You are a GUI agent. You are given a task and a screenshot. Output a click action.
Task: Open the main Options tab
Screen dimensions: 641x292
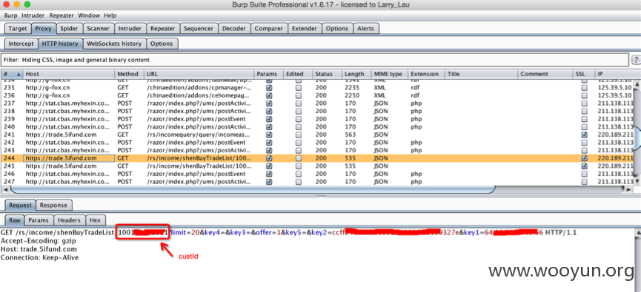337,29
